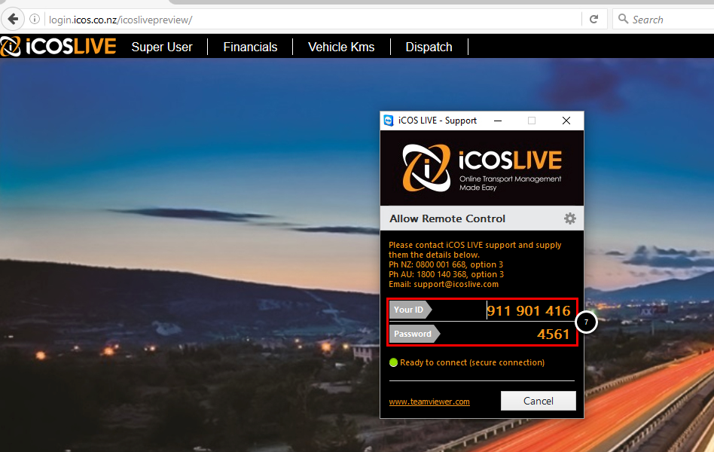The height and width of the screenshot is (452, 714).
Task: Click the magnifier icon in Search box
Action: (x=623, y=19)
